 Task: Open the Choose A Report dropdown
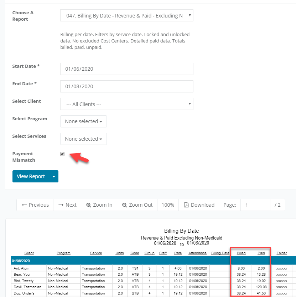[x=126, y=15]
